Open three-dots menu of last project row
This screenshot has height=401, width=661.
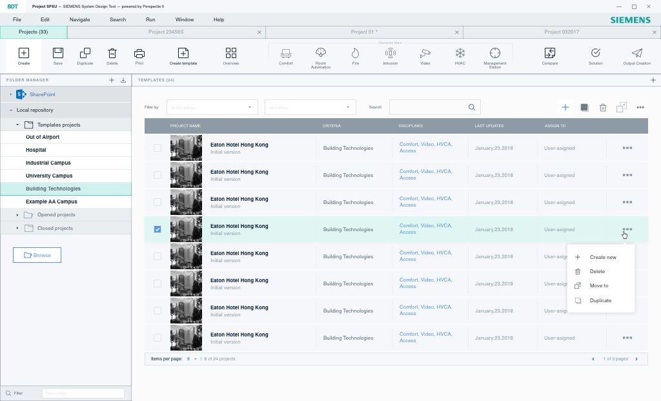pos(627,338)
